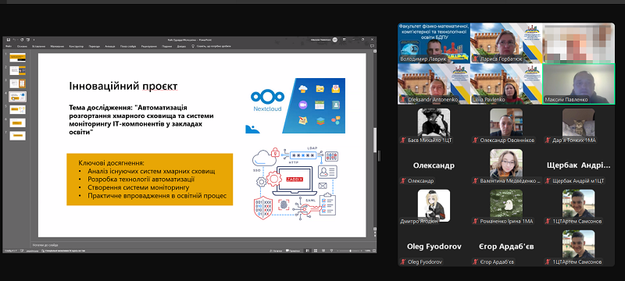Select slide 6 thumbnail

point(17,123)
